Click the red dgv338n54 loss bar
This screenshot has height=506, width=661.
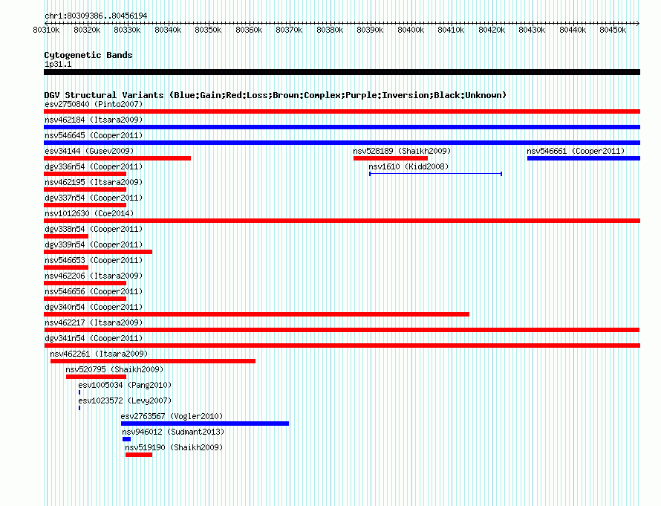tap(66, 236)
